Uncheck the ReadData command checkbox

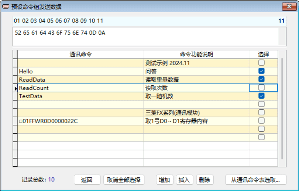[x=261, y=79]
